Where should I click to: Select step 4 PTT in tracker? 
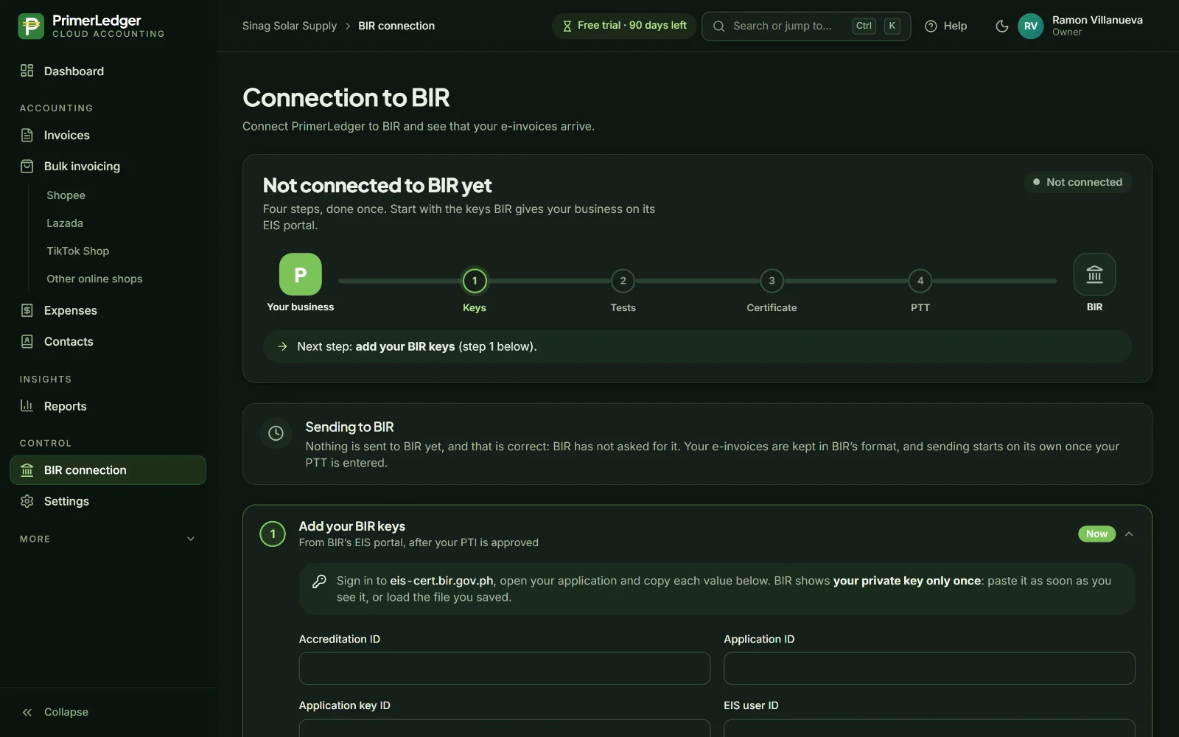[x=920, y=281]
